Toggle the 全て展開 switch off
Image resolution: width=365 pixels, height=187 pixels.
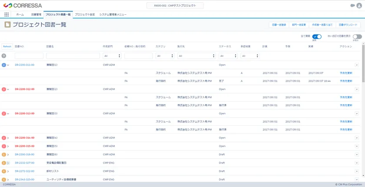click(317, 37)
